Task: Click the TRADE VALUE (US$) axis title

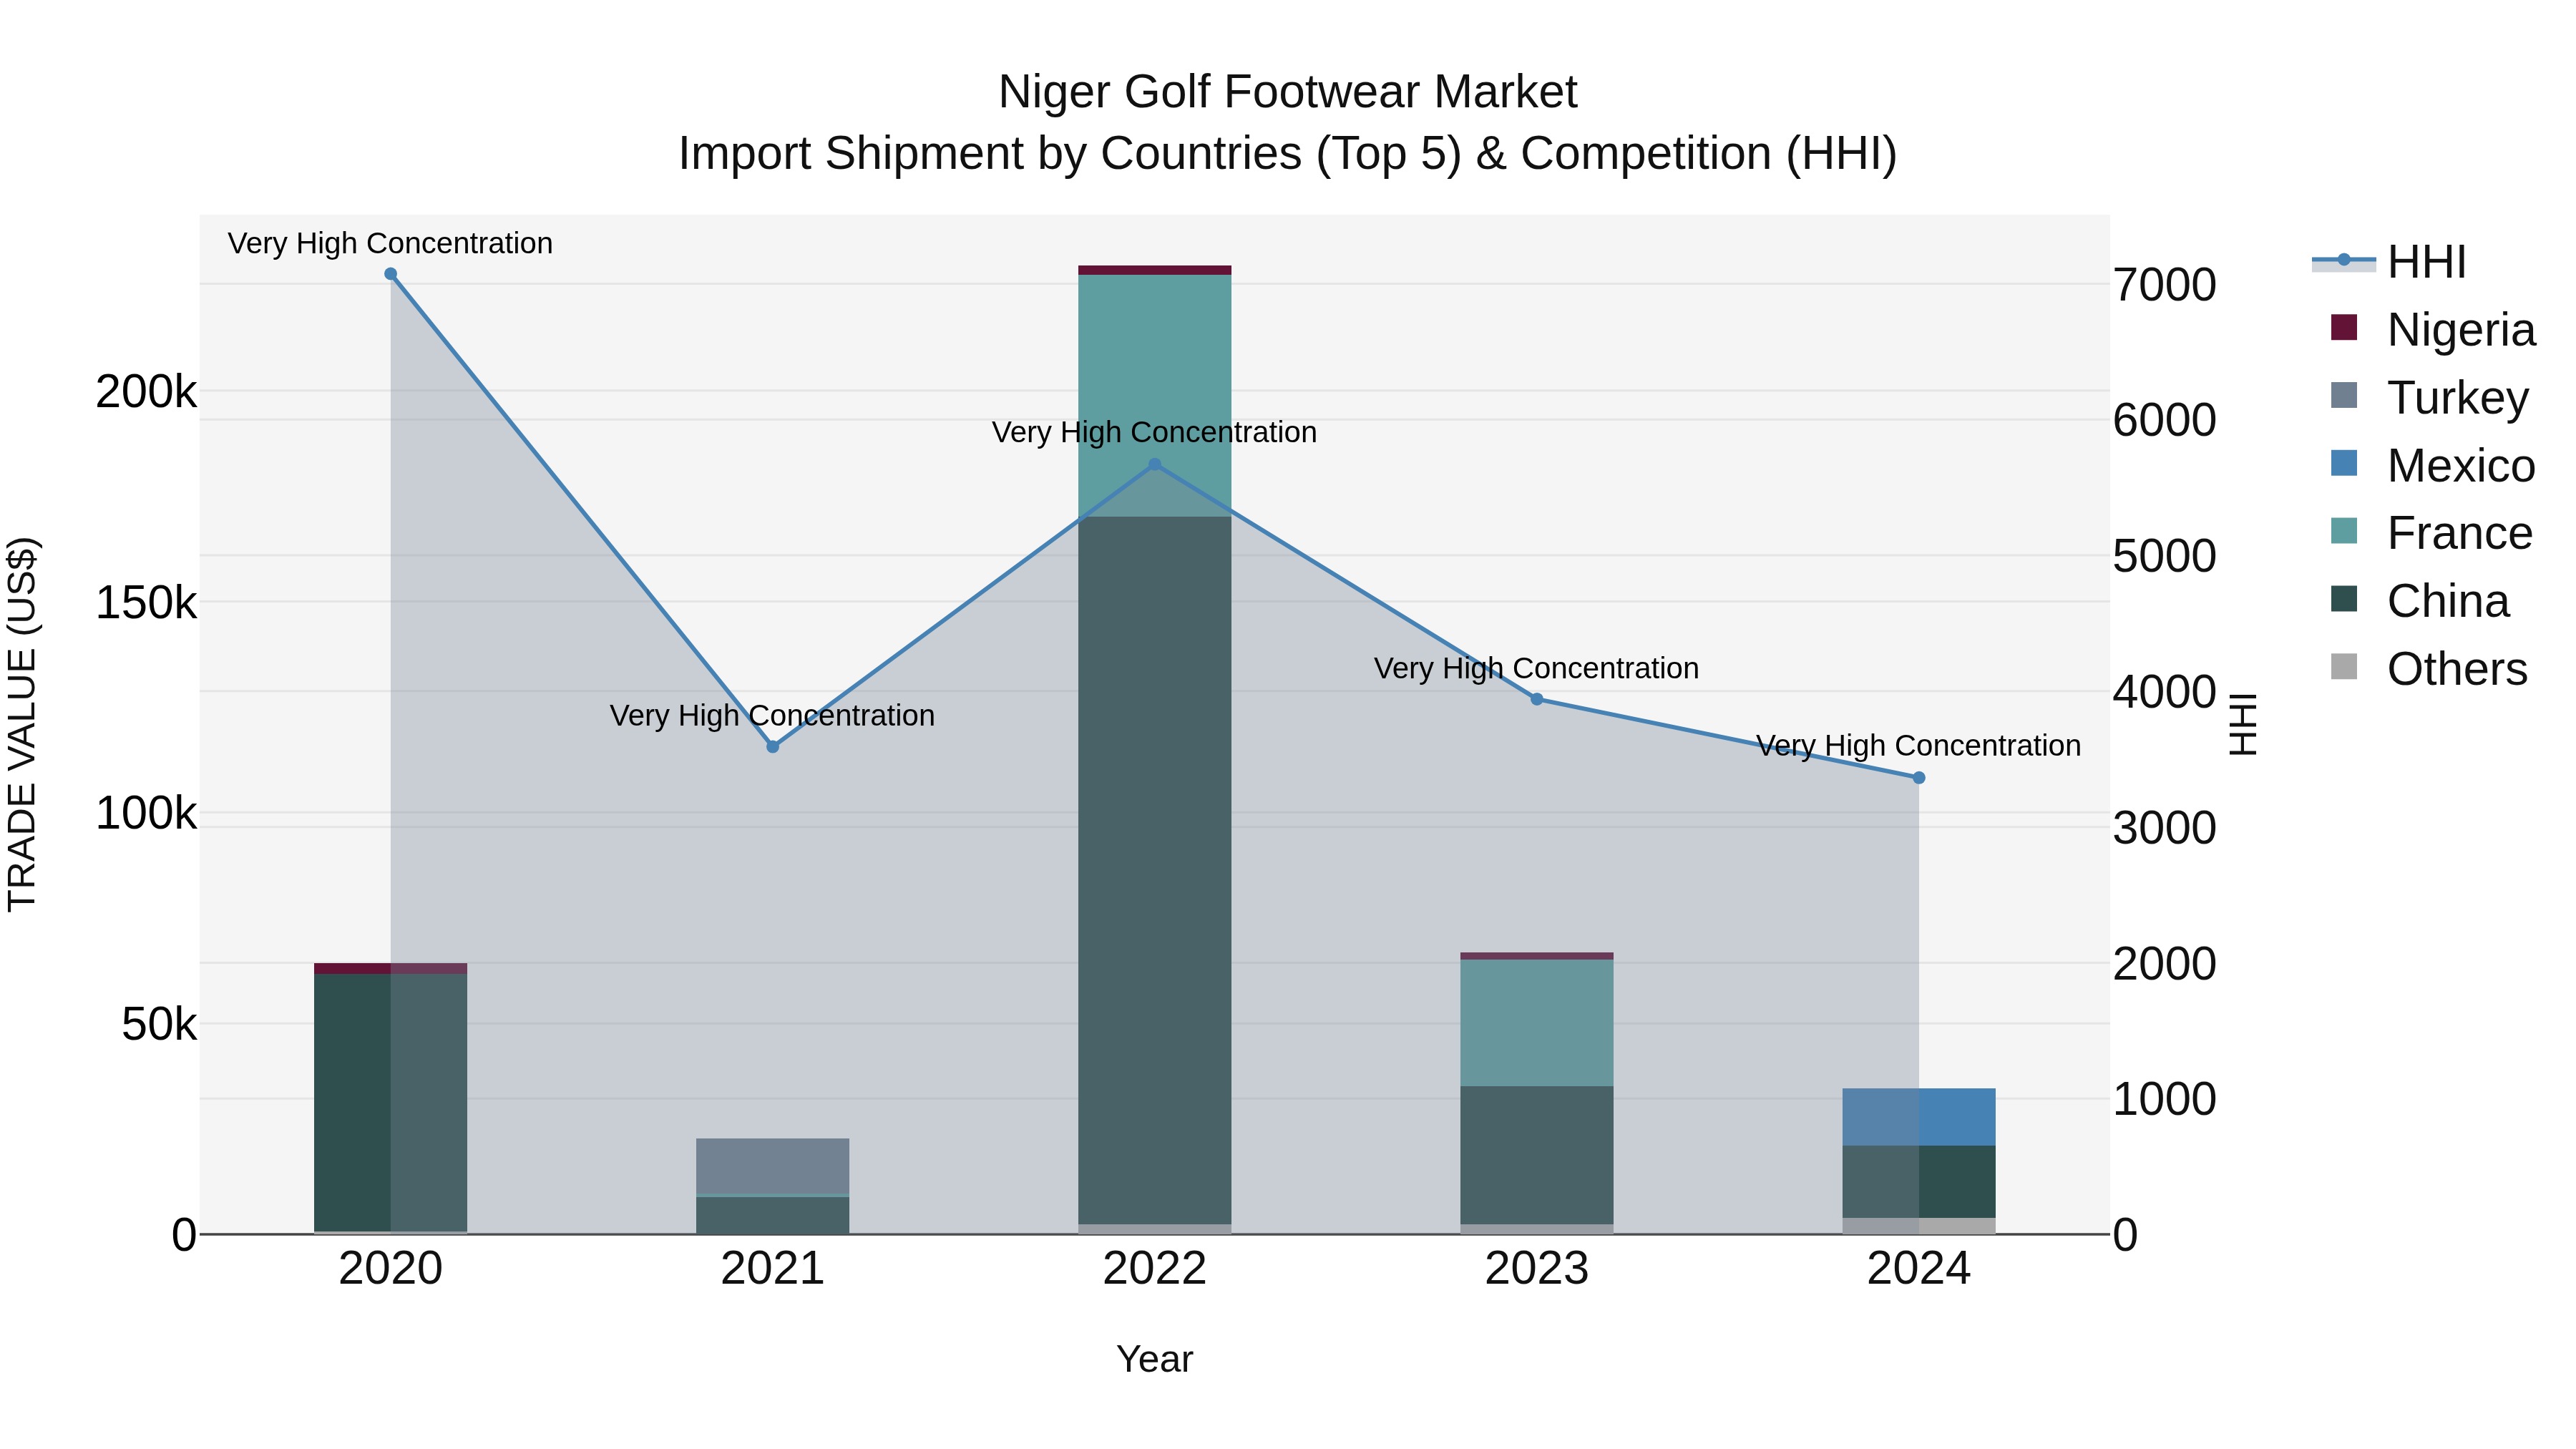Action: coord(23,724)
